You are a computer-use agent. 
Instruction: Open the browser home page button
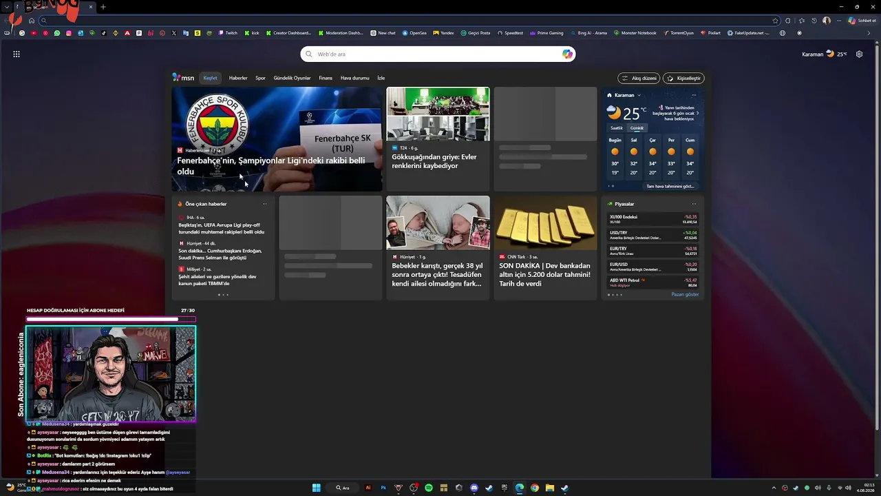[32, 21]
